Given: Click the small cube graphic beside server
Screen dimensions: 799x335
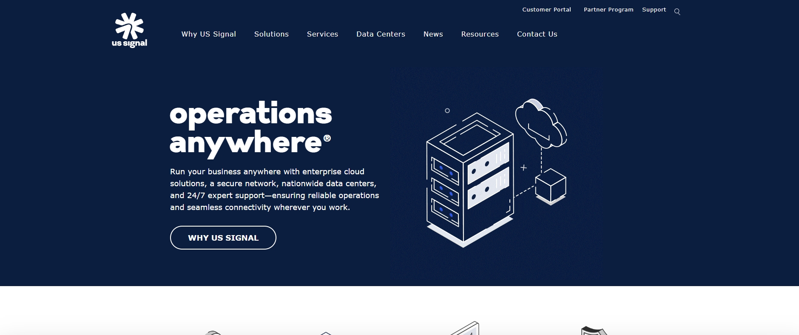Looking at the screenshot, I should (550, 186).
